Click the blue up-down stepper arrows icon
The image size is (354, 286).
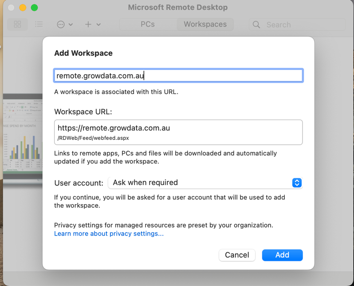coord(297,183)
